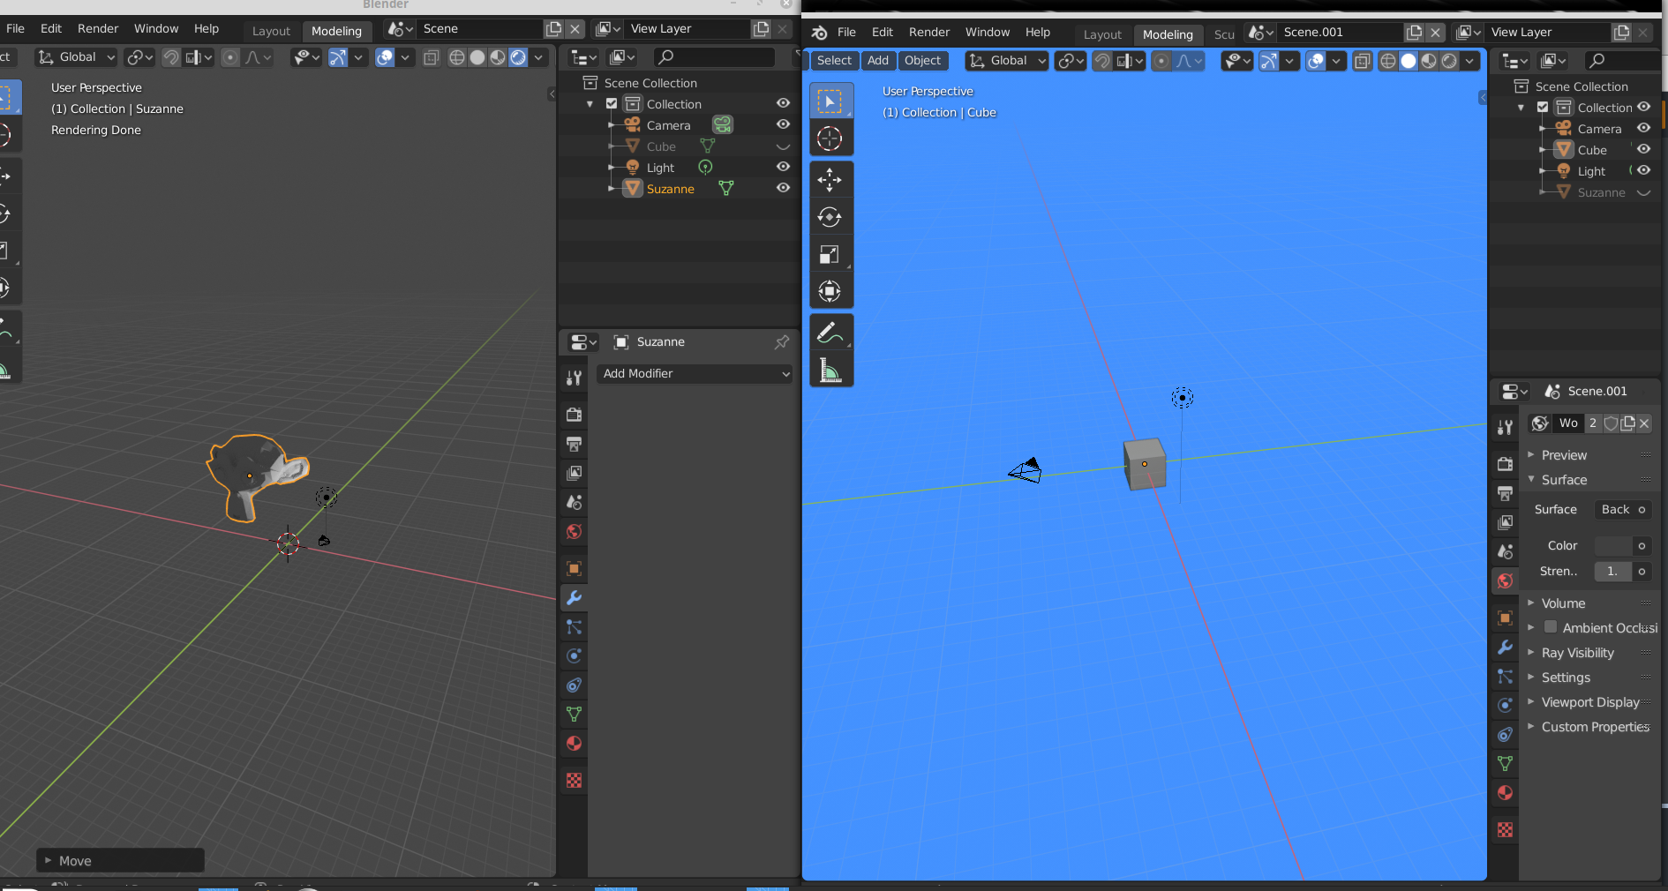This screenshot has width=1668, height=891.
Task: Open Render properties tab in right window
Action: coord(1506,464)
